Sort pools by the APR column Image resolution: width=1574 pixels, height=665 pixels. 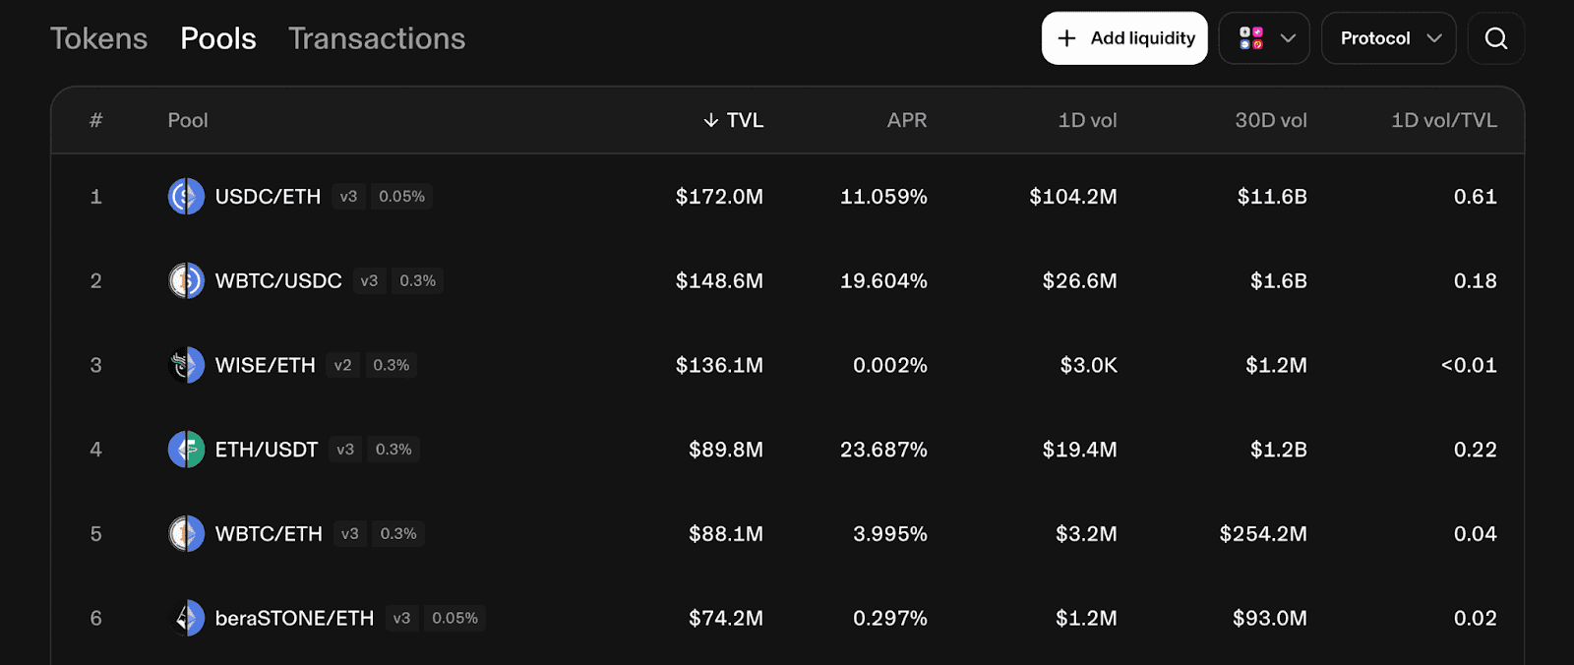point(906,120)
